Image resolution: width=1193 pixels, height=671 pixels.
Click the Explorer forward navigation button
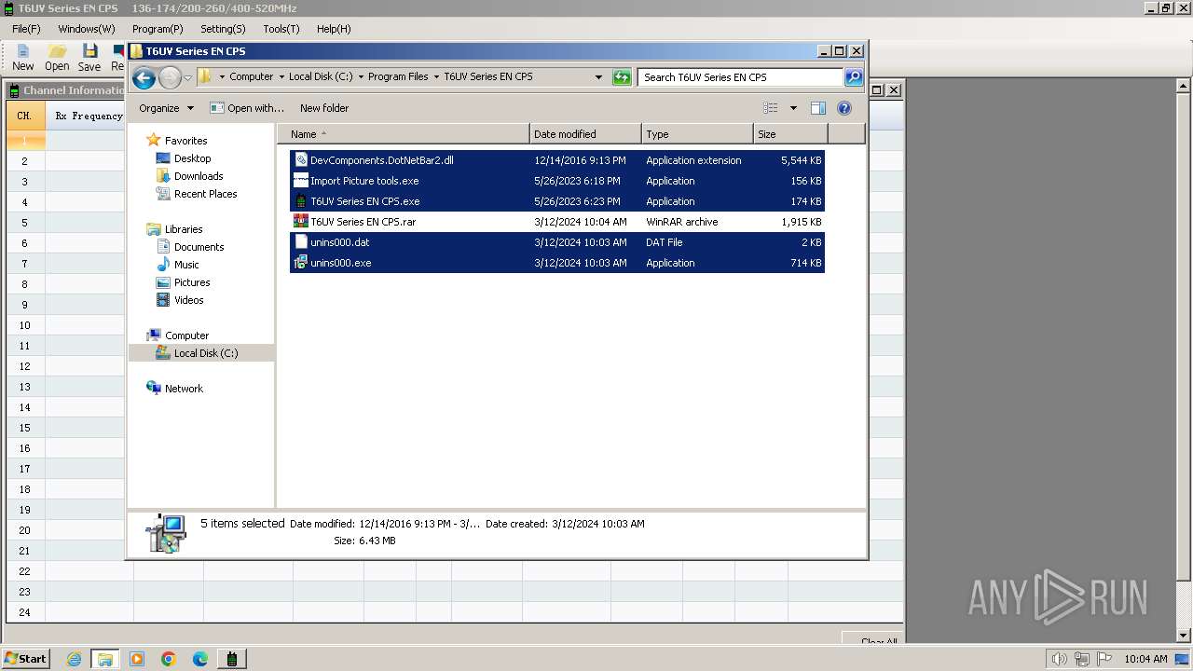(x=170, y=77)
